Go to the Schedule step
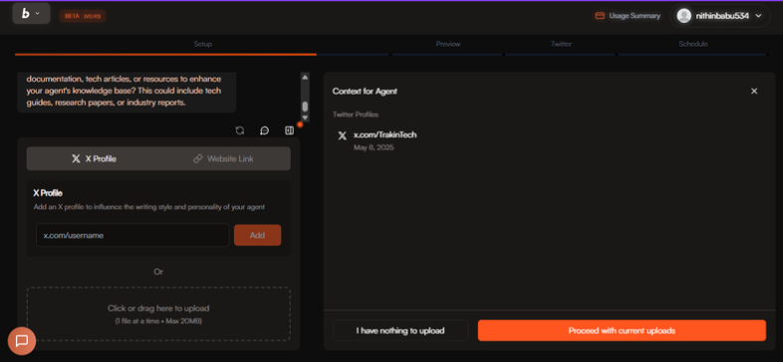The height and width of the screenshot is (362, 783). 693,44
